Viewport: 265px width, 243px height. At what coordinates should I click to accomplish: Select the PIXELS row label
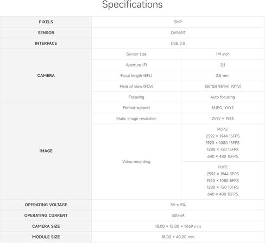tap(46, 22)
